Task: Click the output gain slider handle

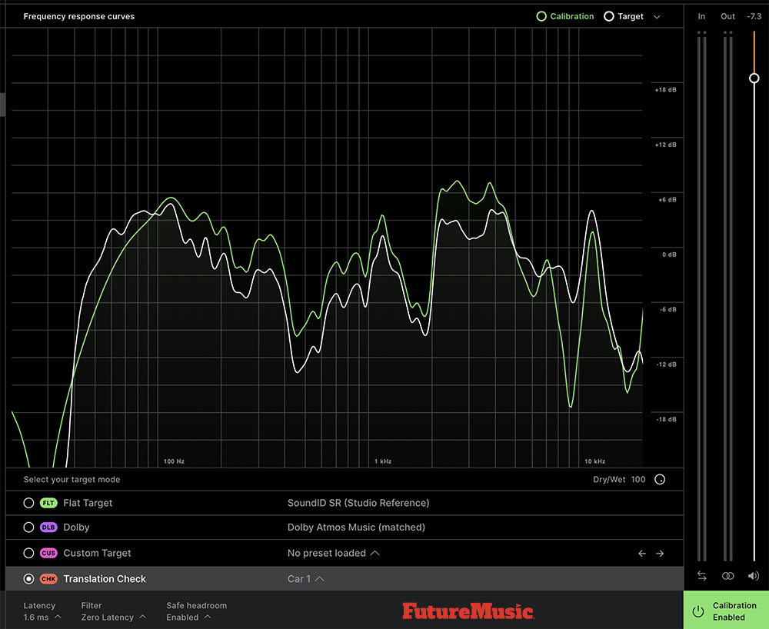Action: point(754,78)
